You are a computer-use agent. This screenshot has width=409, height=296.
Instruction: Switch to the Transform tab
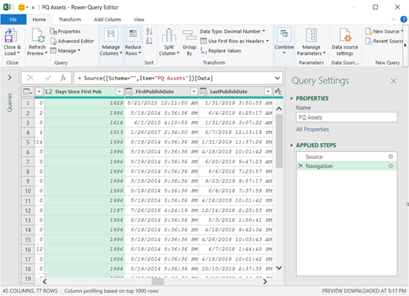(69, 19)
